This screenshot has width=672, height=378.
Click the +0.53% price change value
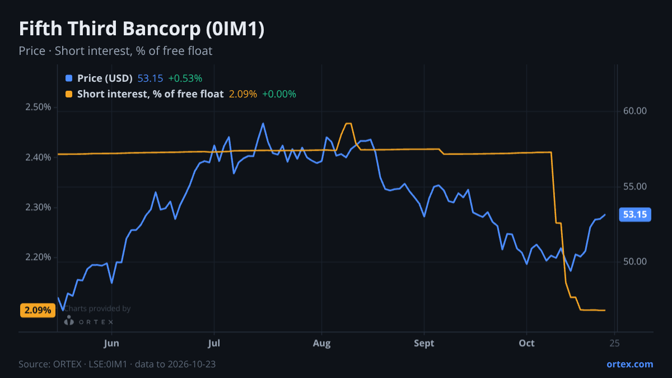pyautogui.click(x=185, y=78)
